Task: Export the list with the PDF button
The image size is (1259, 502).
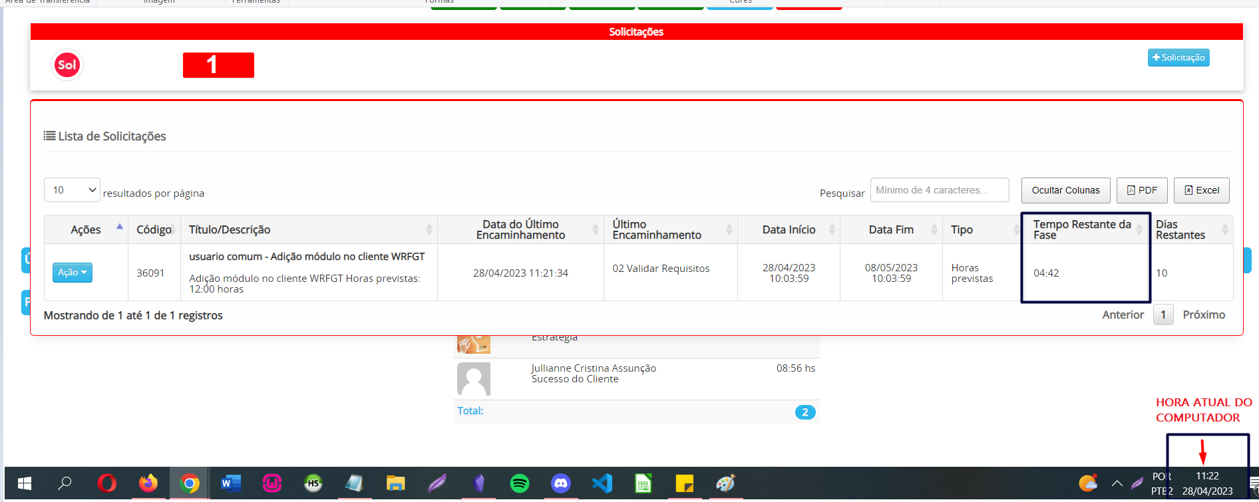Action: click(1142, 190)
